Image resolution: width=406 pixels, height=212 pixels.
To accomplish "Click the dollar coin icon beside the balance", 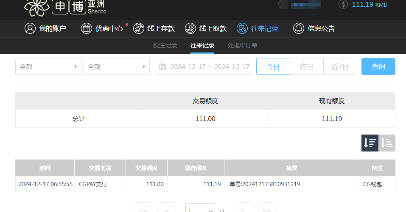I will click(x=343, y=5).
